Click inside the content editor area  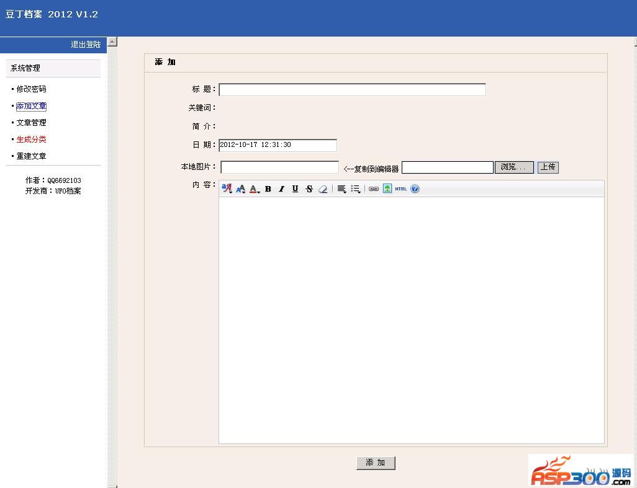pos(412,321)
